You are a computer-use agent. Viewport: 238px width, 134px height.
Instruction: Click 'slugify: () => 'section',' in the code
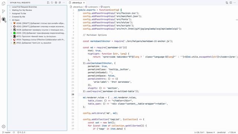pos(103,88)
